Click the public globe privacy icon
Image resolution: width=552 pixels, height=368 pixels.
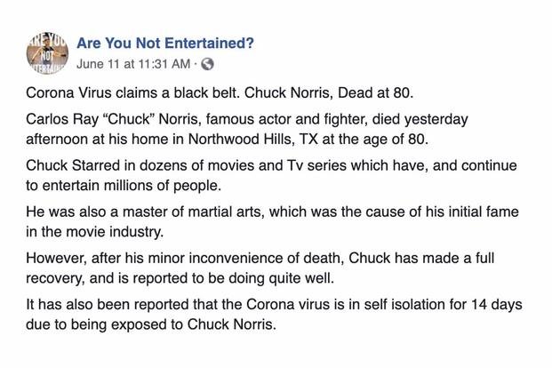207,64
